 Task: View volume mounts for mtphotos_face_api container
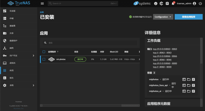tap(189, 85)
